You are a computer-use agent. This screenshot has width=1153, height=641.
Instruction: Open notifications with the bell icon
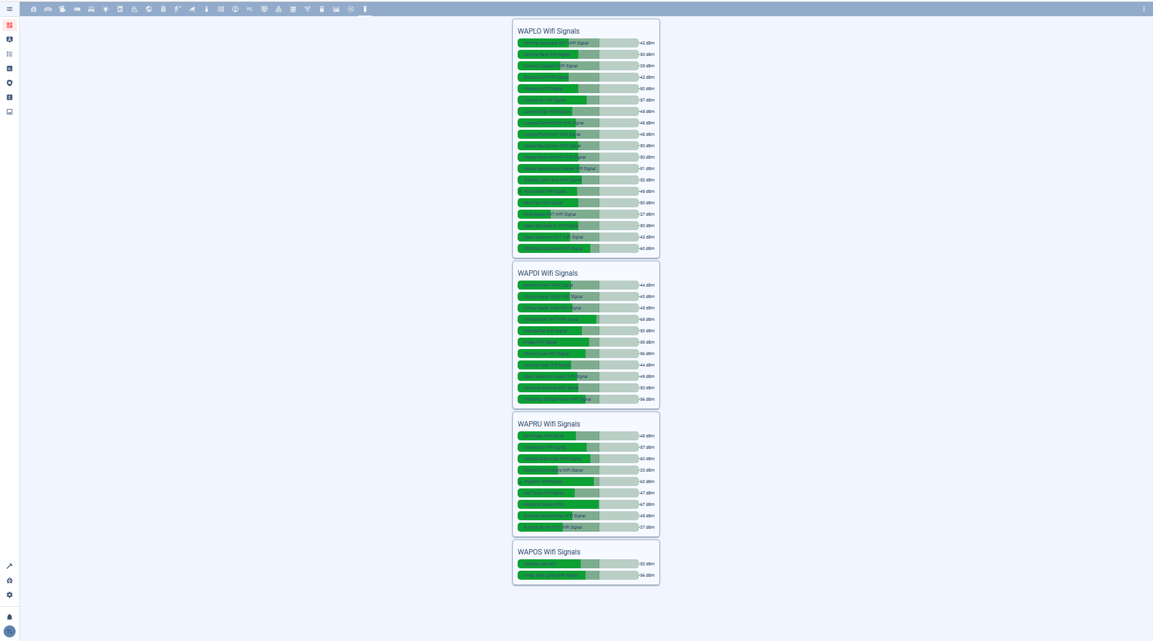tap(10, 617)
